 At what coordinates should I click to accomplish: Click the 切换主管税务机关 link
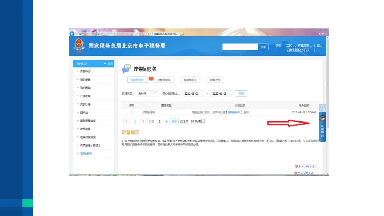coord(298,50)
